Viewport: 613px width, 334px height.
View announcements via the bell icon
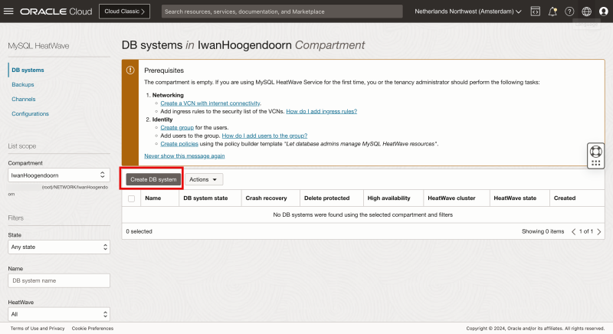tap(552, 11)
